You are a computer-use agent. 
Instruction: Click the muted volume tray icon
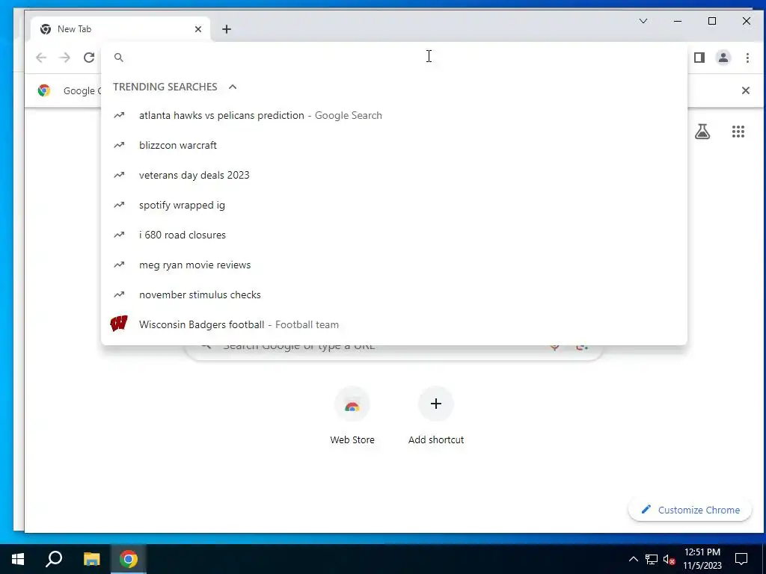670,559
